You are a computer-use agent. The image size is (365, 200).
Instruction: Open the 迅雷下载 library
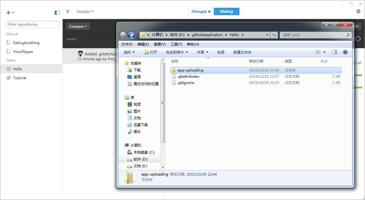138,125
